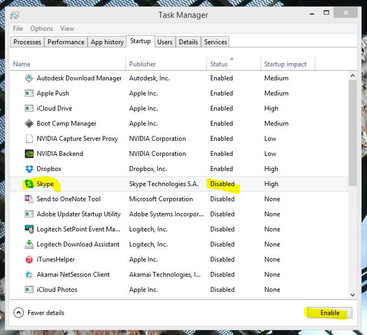Click the Boot Camp Manager name text
Viewport: 367px width, 335px height.
66,124
